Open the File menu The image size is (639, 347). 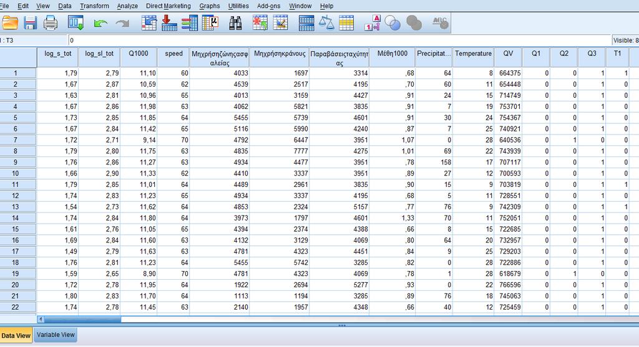4,6
